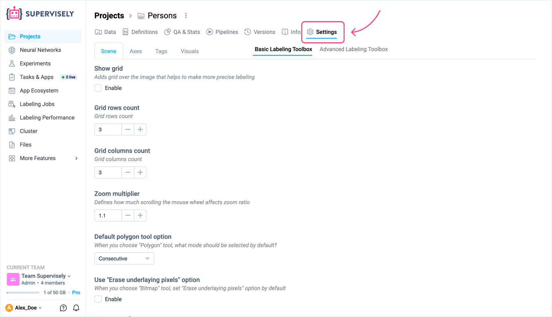The height and width of the screenshot is (317, 552).
Task: Enable the Show grid option
Action: tap(98, 88)
